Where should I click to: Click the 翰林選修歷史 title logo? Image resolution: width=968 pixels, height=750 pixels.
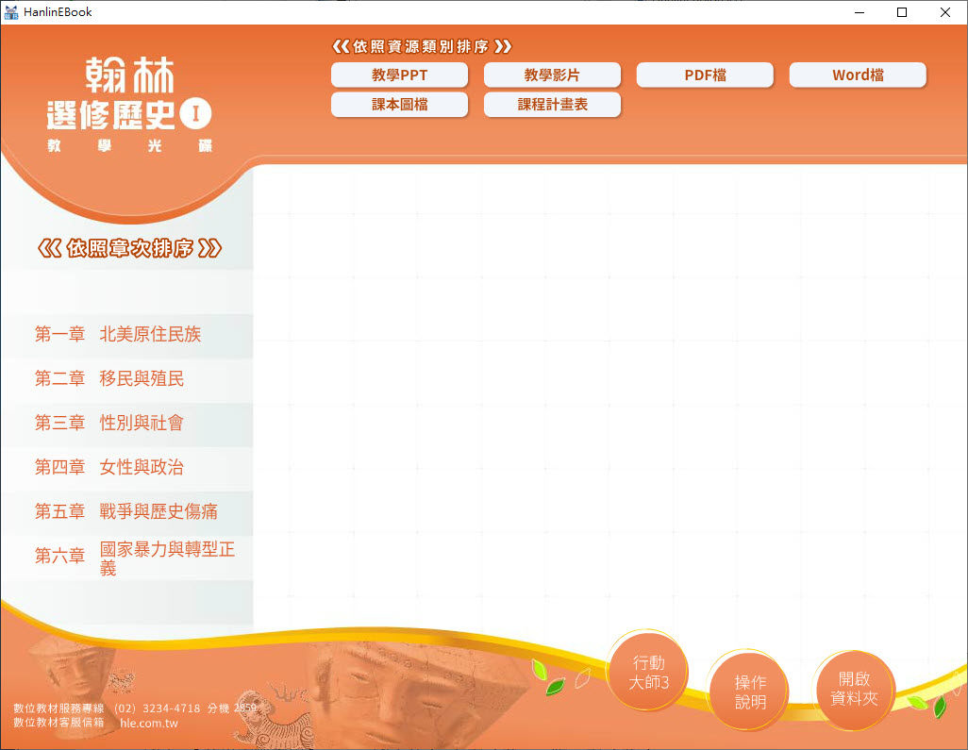point(129,104)
